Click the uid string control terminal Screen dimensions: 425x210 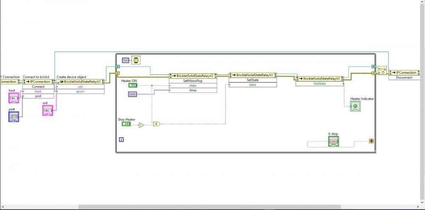[x=48, y=110]
